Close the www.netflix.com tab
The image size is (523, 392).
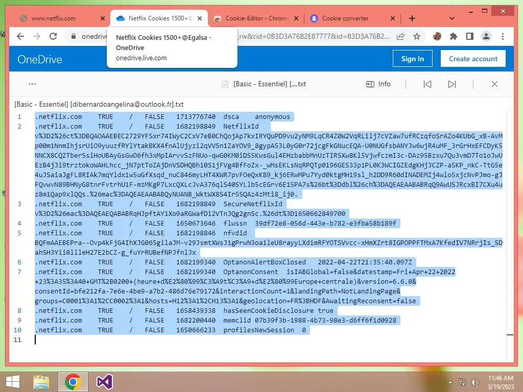(x=102, y=18)
